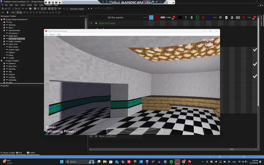Open the File menu in Fusion

coord(6,5)
